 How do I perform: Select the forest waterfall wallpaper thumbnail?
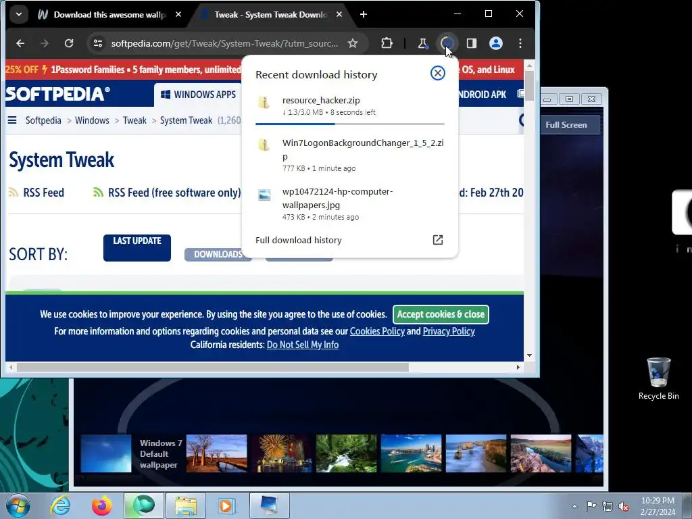tap(347, 453)
